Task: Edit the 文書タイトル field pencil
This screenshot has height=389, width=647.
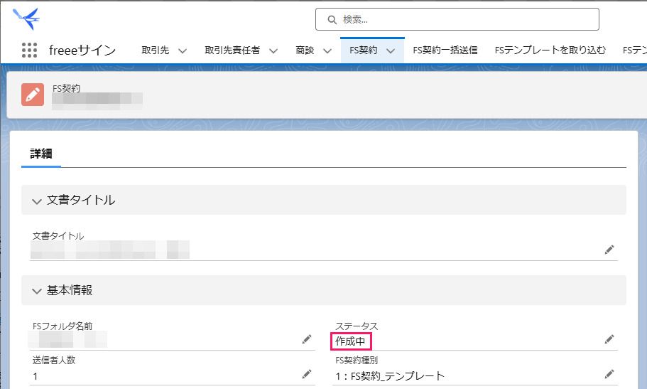Action: (609, 250)
